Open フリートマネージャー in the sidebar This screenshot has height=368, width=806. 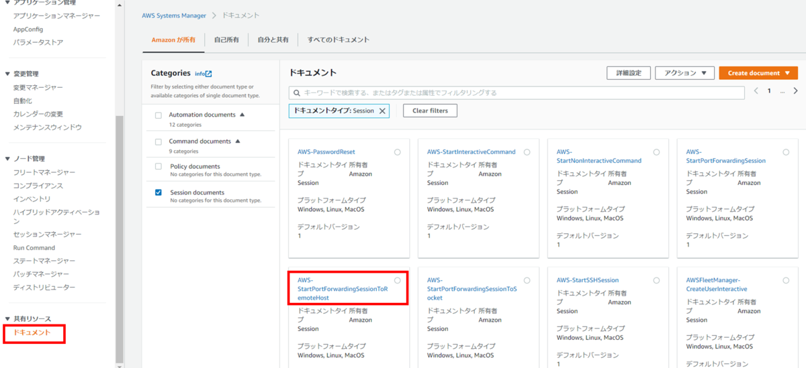coord(44,172)
